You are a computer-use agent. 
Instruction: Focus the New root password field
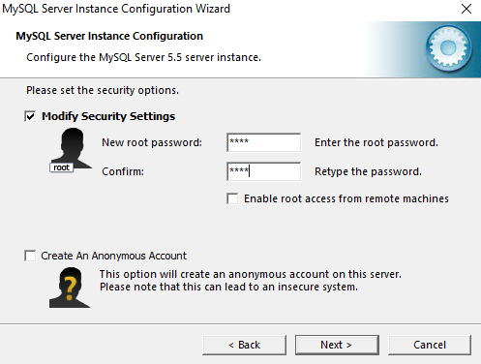click(264, 142)
